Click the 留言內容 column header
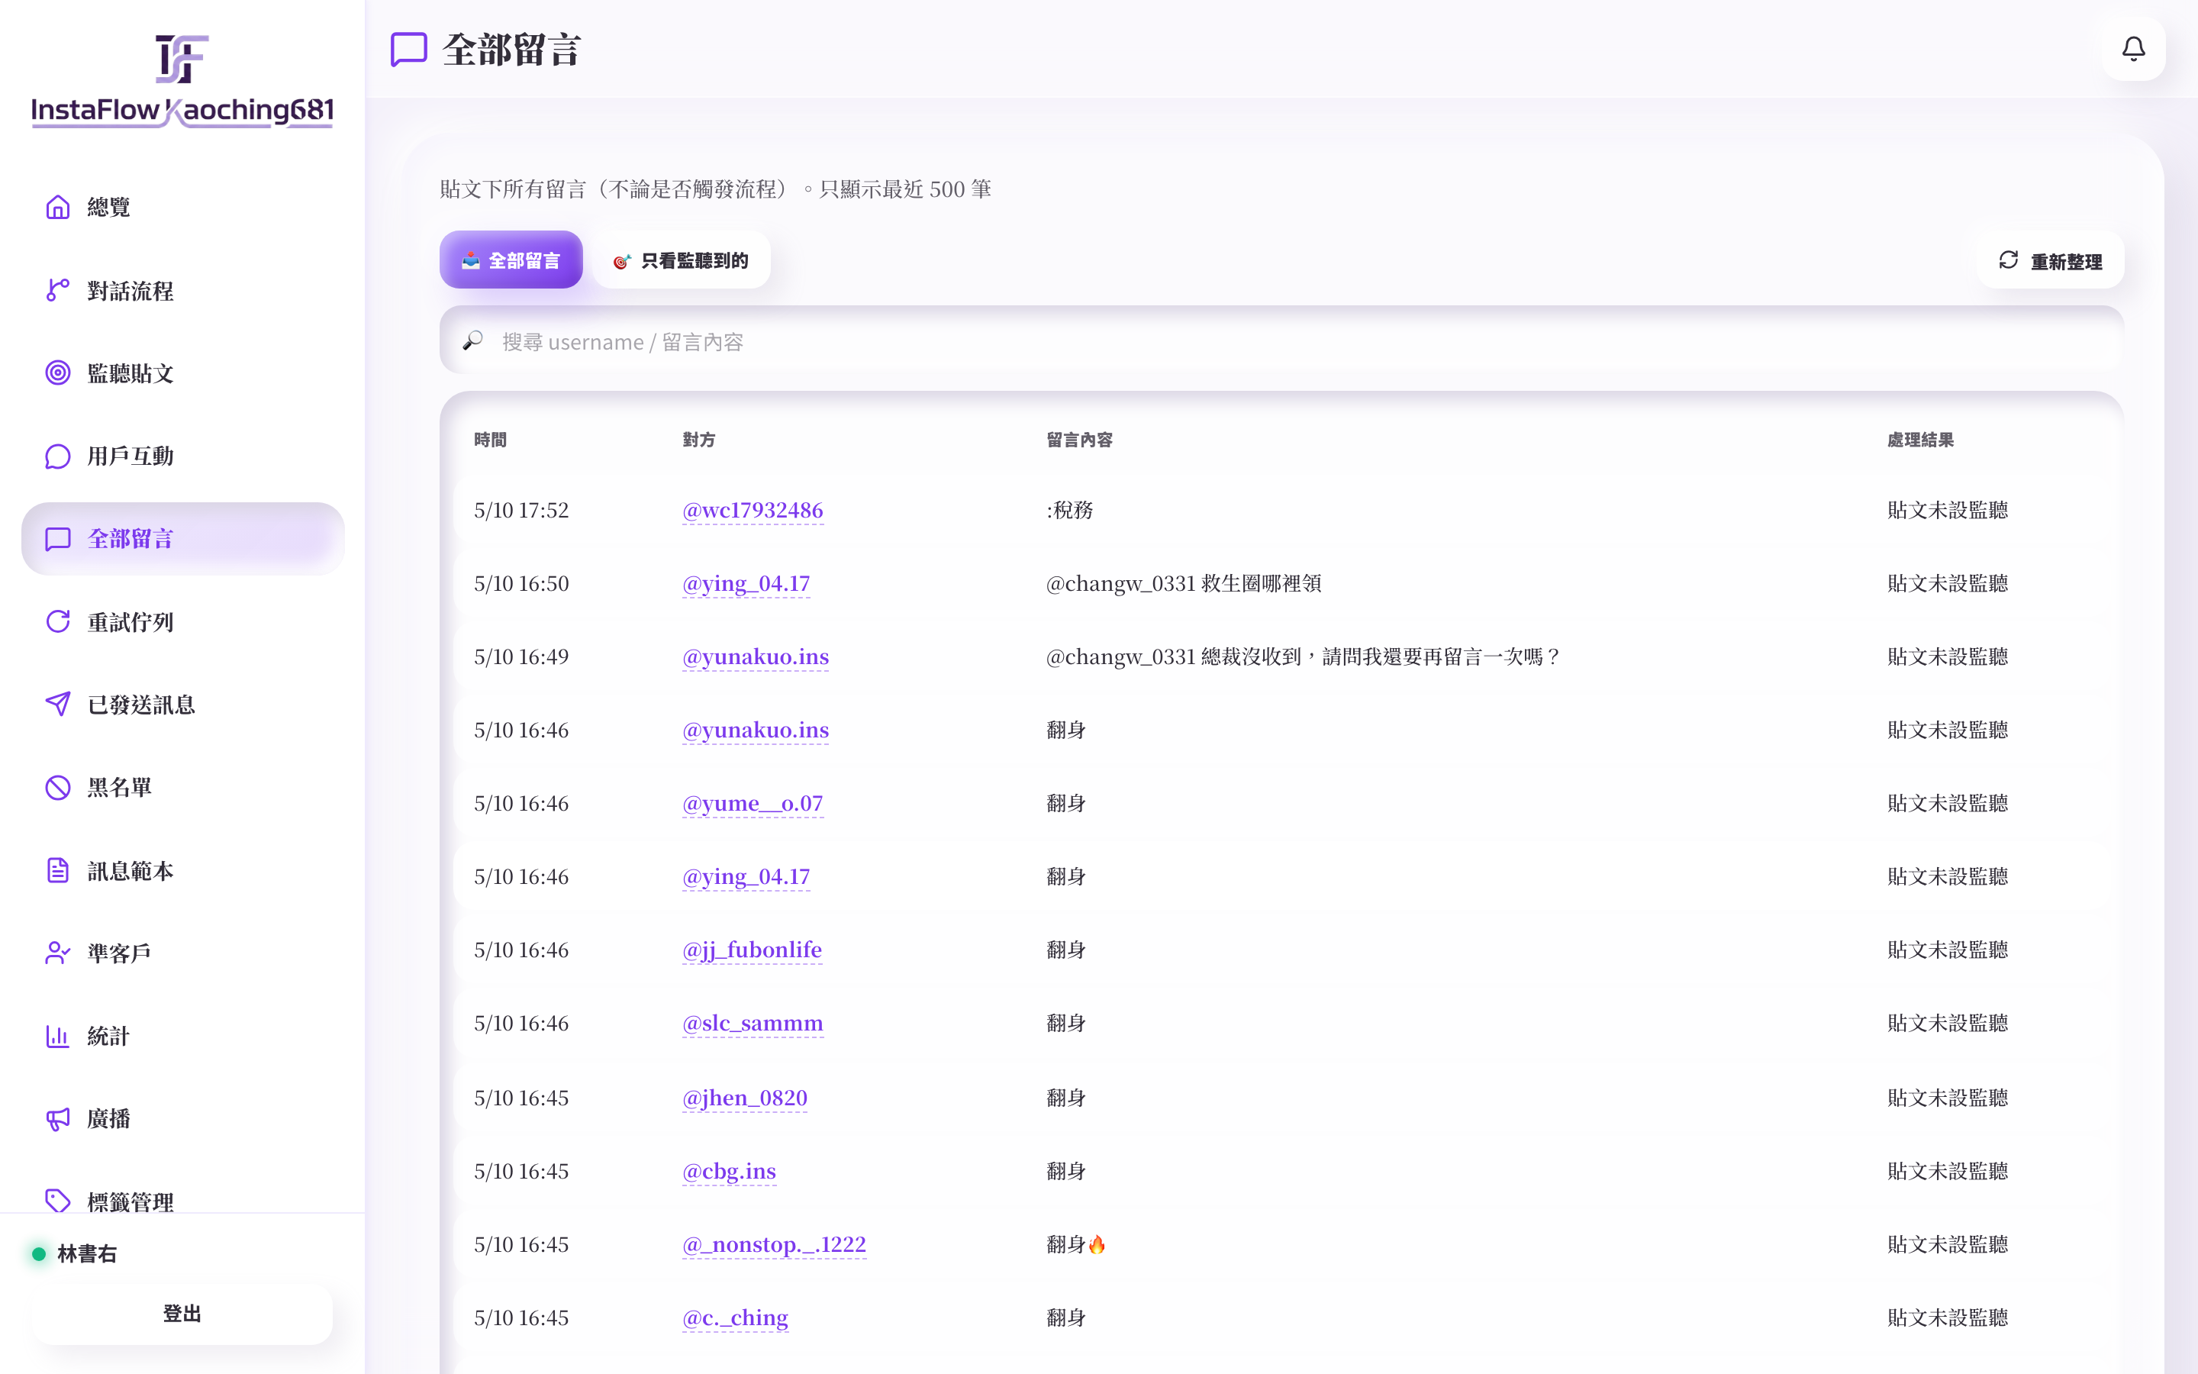 tap(1079, 440)
